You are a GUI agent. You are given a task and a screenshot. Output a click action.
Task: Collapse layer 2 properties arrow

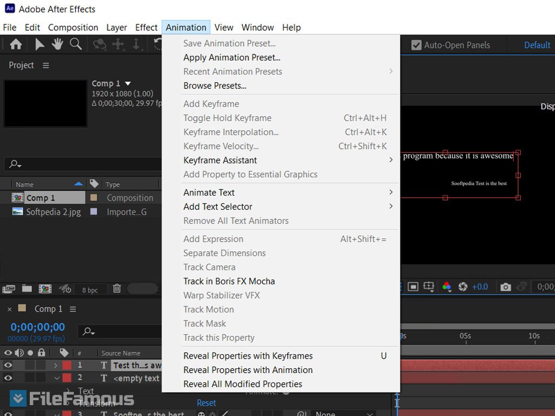point(56,378)
